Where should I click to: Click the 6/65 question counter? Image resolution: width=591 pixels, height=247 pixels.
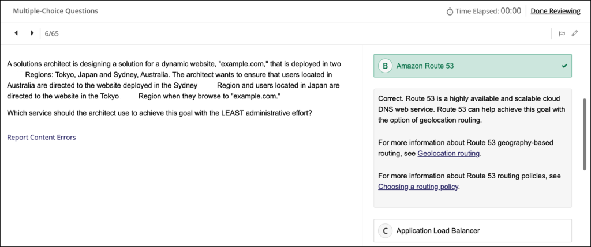pos(52,33)
